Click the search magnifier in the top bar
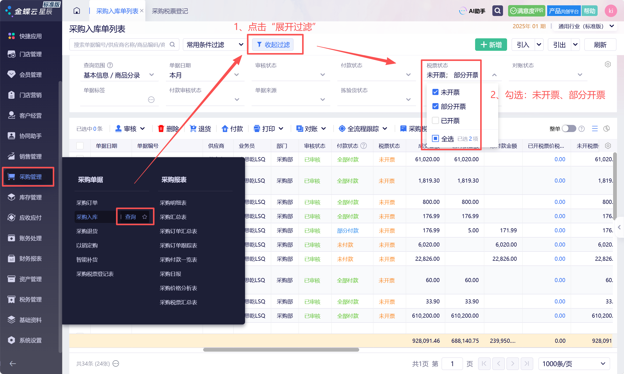Screen dimensions: 624x374 tap(497, 11)
